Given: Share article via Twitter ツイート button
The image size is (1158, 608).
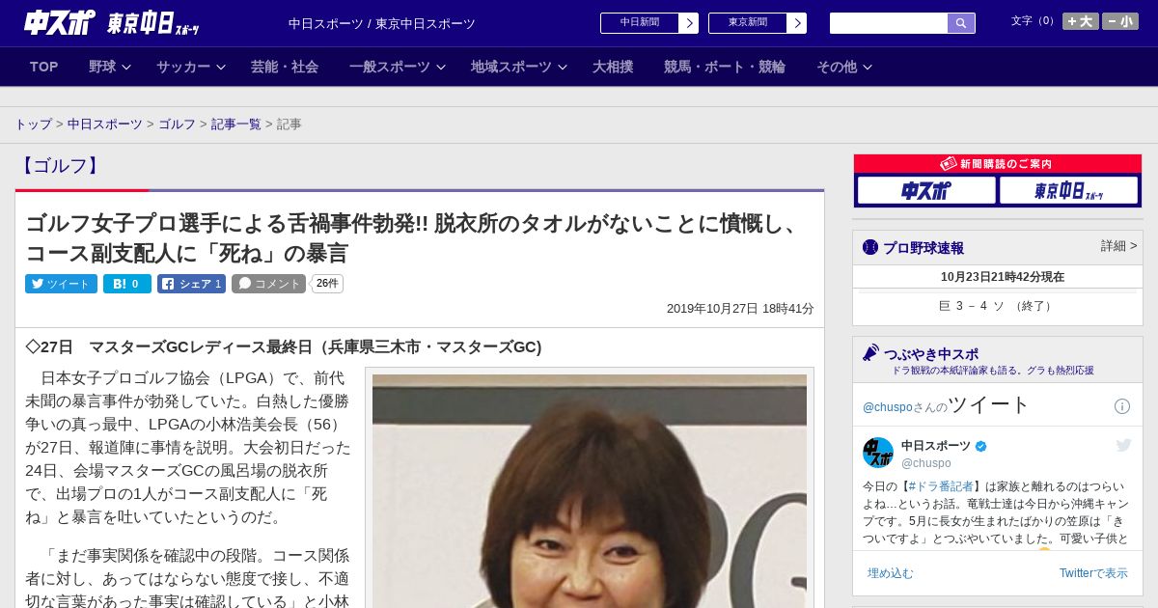Looking at the screenshot, I should 61,284.
